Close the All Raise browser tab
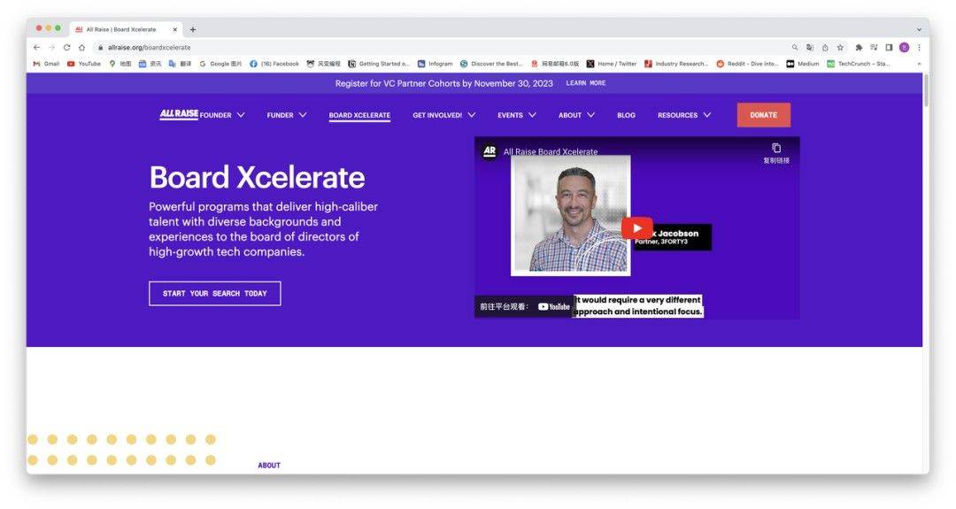 (174, 29)
